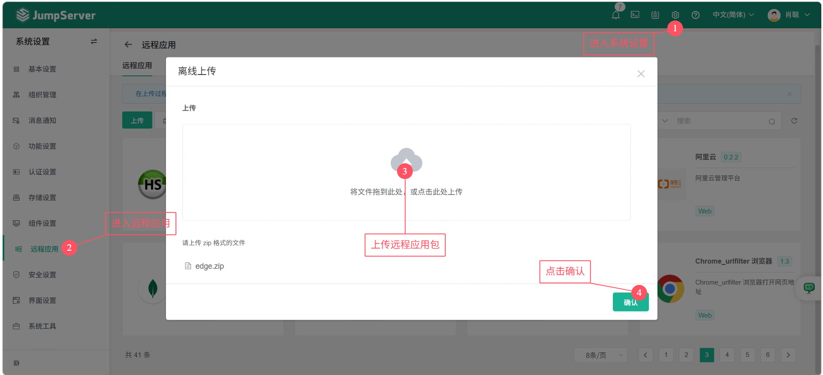The image size is (823, 375).
Task: Click the 搜索 search input field
Action: pyautogui.click(x=721, y=121)
